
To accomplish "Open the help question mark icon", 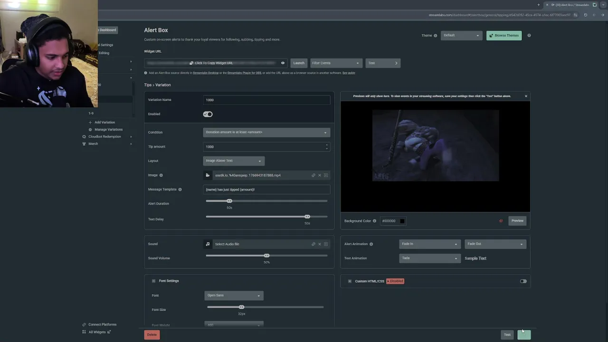I will click(529, 36).
